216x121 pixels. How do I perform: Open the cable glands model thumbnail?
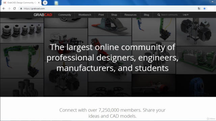coord(22,33)
